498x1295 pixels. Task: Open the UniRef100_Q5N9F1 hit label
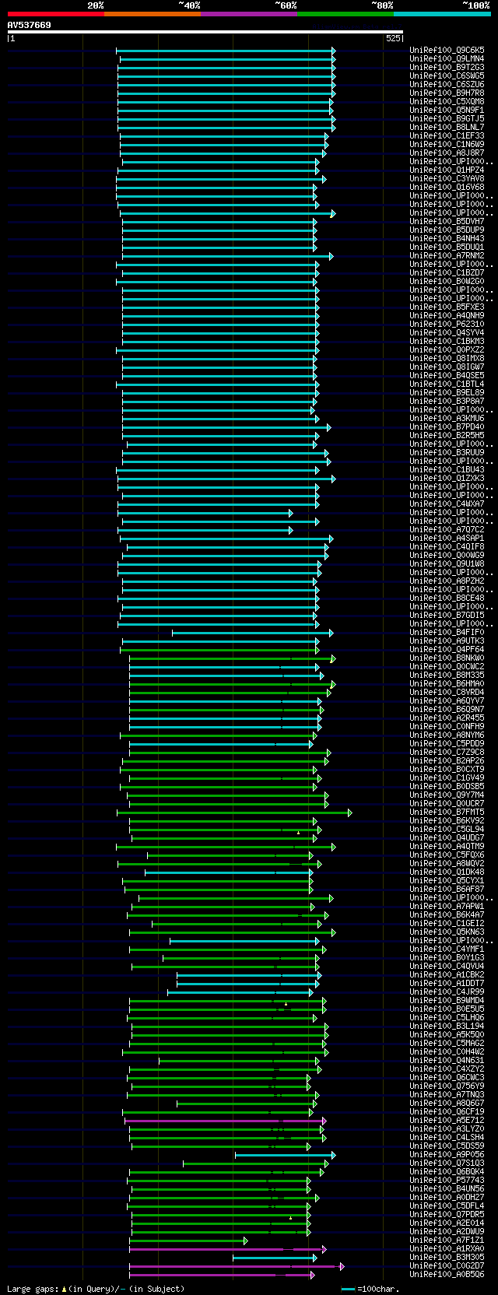[x=447, y=111]
